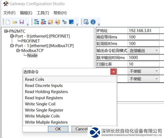Screen dimensions: 164x138
Task: Click the red delete node icon
Action: pyautogui.click(x=43, y=22)
